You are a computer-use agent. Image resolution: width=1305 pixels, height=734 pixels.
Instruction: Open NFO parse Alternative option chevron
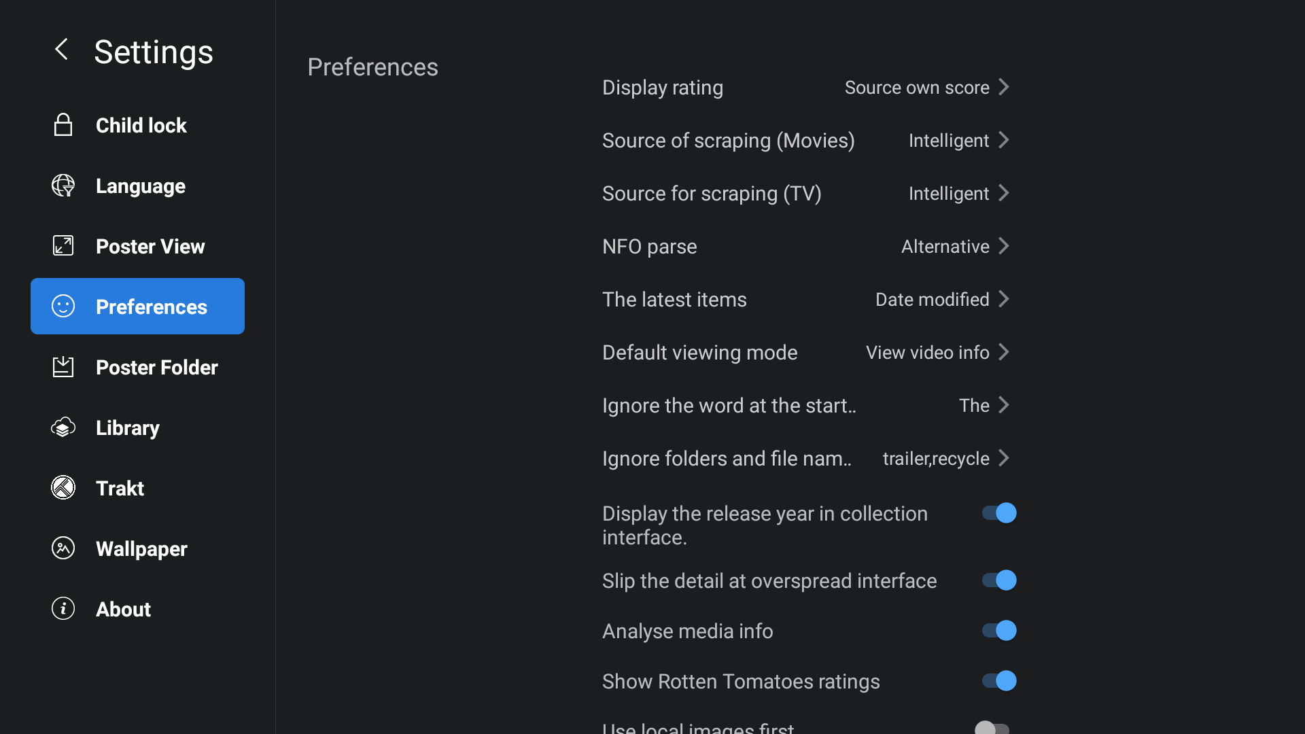click(x=1004, y=246)
